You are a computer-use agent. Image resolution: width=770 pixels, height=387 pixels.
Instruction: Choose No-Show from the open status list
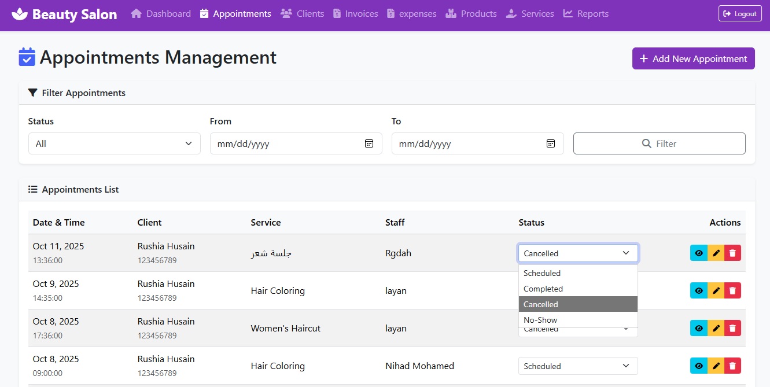(x=540, y=319)
